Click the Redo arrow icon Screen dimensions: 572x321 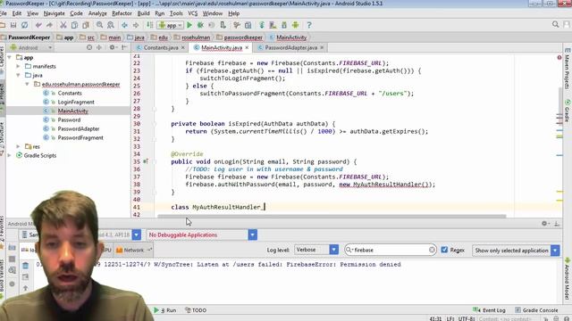50,25
